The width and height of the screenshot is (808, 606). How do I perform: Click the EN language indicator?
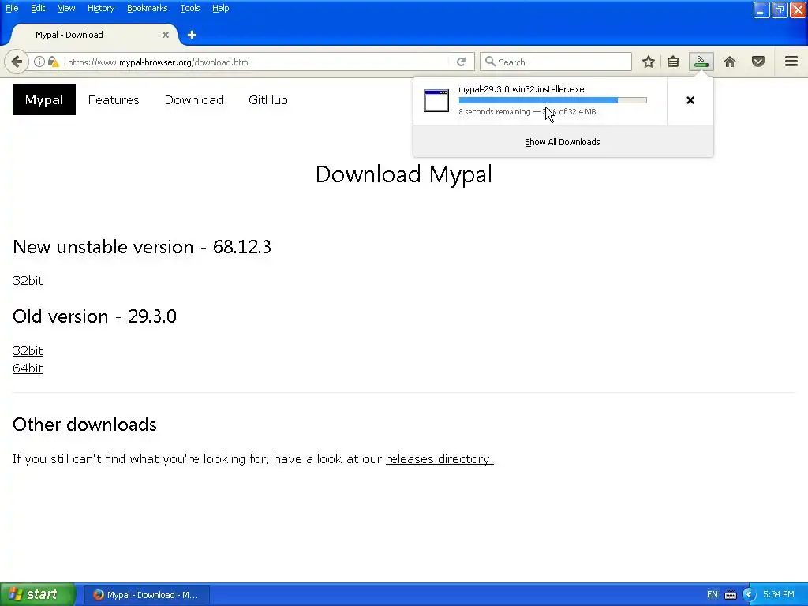(713, 595)
